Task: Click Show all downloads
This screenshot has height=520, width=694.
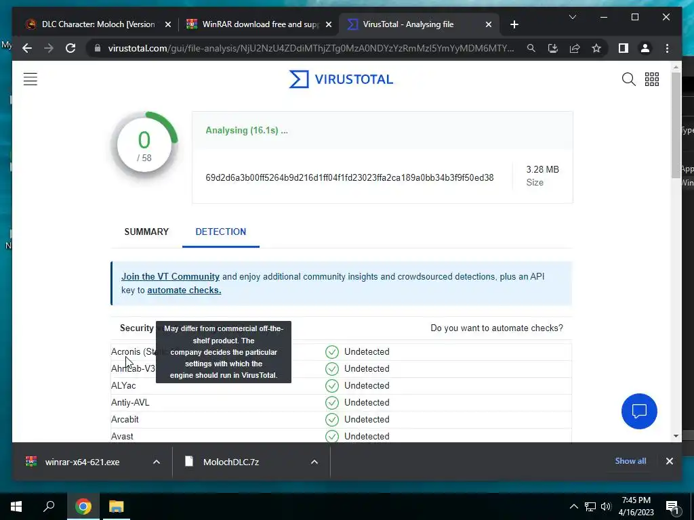Action: click(x=630, y=460)
